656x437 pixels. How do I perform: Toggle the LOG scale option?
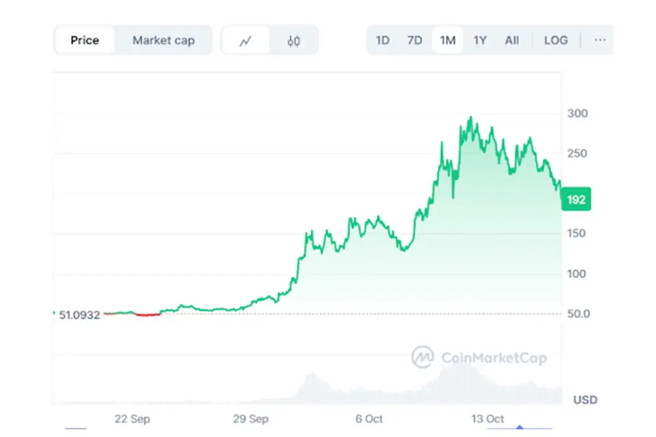click(x=555, y=40)
